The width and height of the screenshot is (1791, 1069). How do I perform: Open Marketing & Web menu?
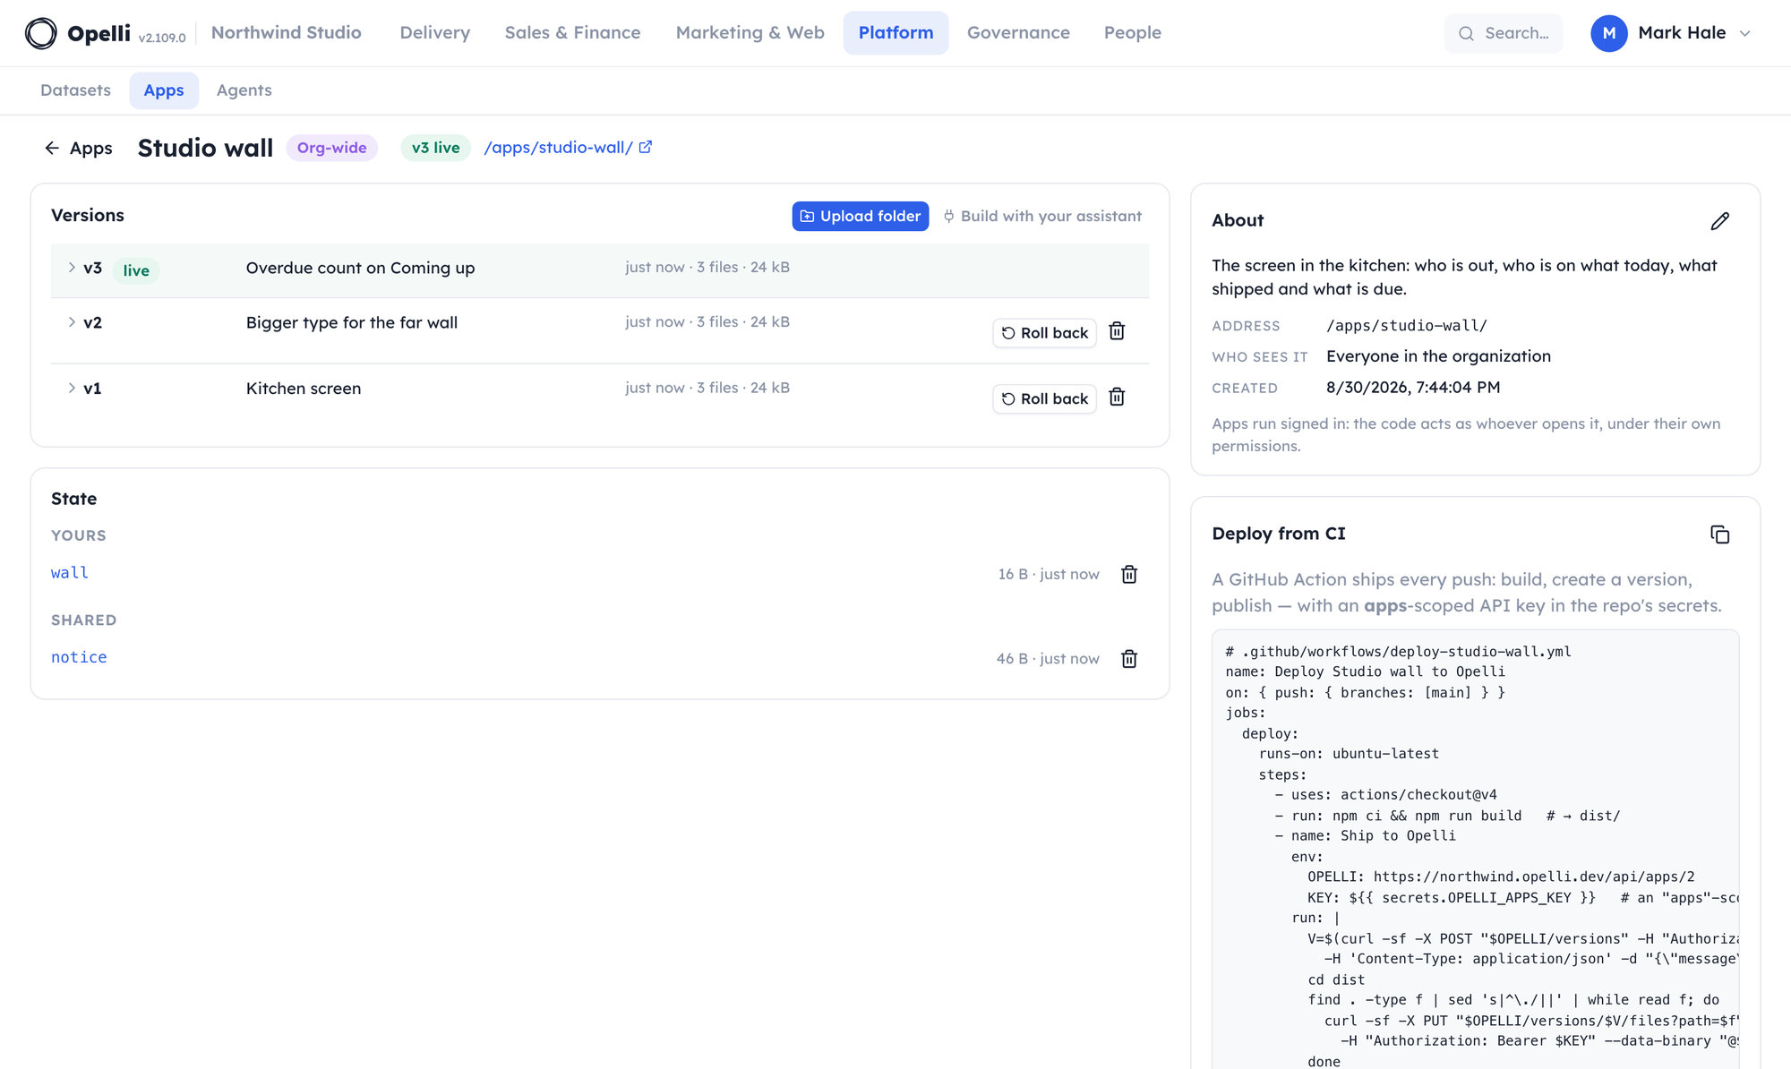click(x=750, y=33)
